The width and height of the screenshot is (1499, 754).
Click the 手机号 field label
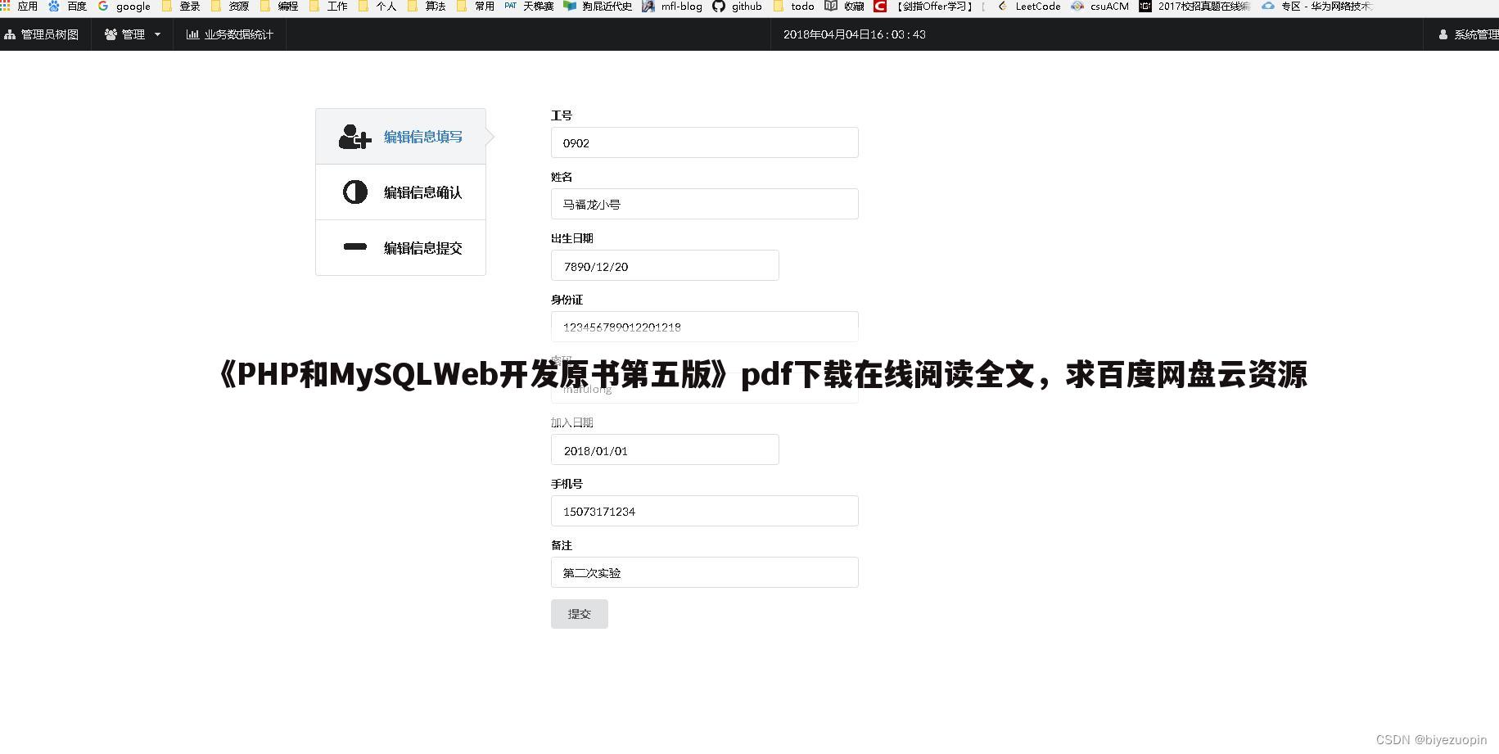(567, 484)
